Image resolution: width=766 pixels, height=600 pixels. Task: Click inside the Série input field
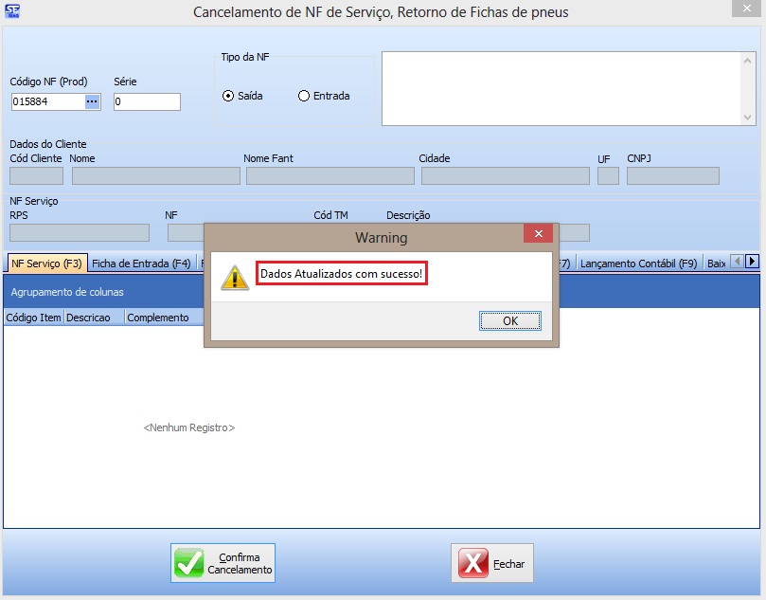[147, 101]
